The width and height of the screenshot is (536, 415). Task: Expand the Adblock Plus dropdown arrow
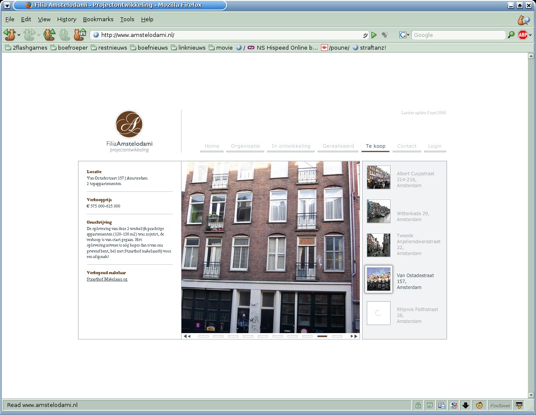click(530, 35)
